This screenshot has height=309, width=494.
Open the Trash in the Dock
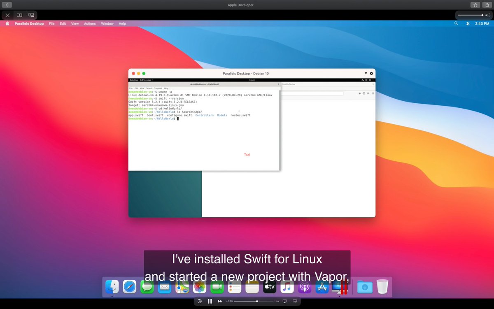tap(382, 287)
